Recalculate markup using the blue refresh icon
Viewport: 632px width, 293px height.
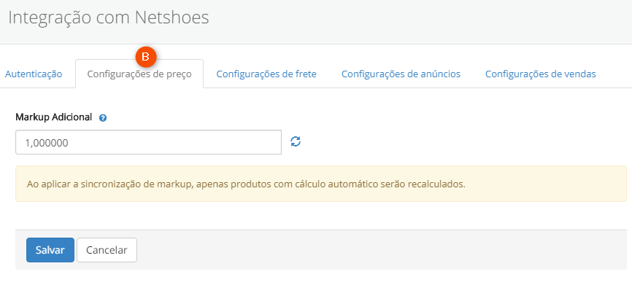coord(296,141)
